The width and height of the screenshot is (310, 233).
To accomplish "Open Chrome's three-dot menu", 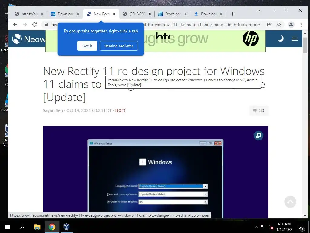I will pos(301,25).
